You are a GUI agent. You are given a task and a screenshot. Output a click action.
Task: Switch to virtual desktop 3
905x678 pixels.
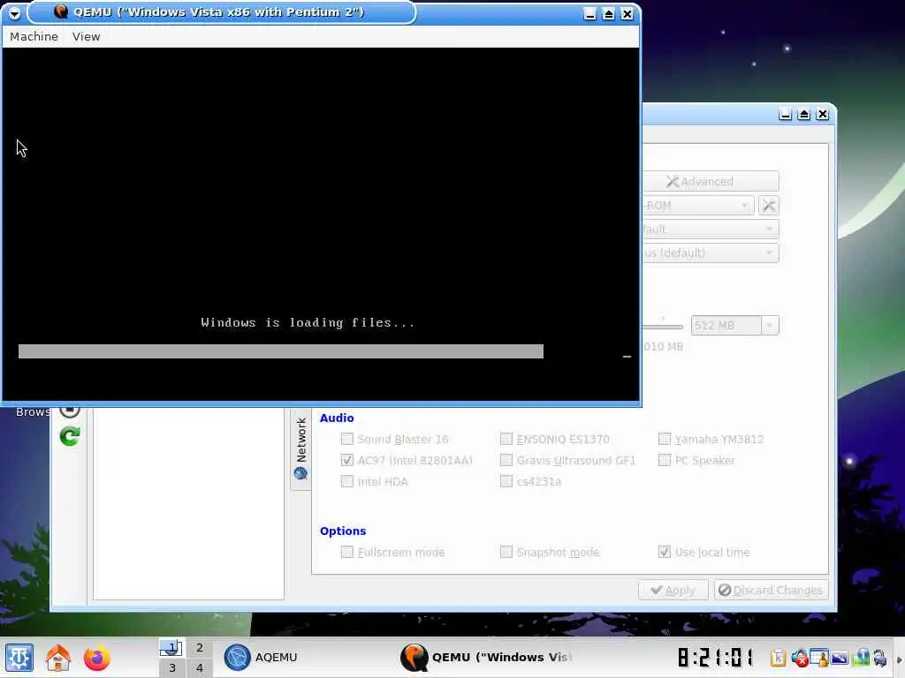(x=172, y=667)
